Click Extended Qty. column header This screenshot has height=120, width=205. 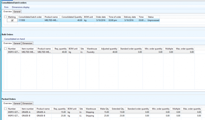118,109
